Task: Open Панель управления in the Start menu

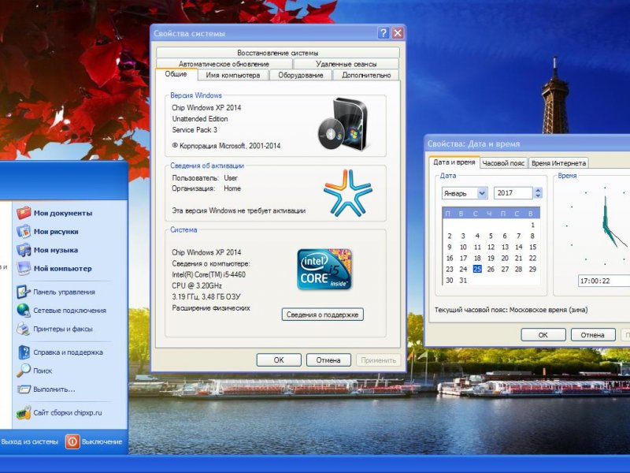Action: coord(56,292)
